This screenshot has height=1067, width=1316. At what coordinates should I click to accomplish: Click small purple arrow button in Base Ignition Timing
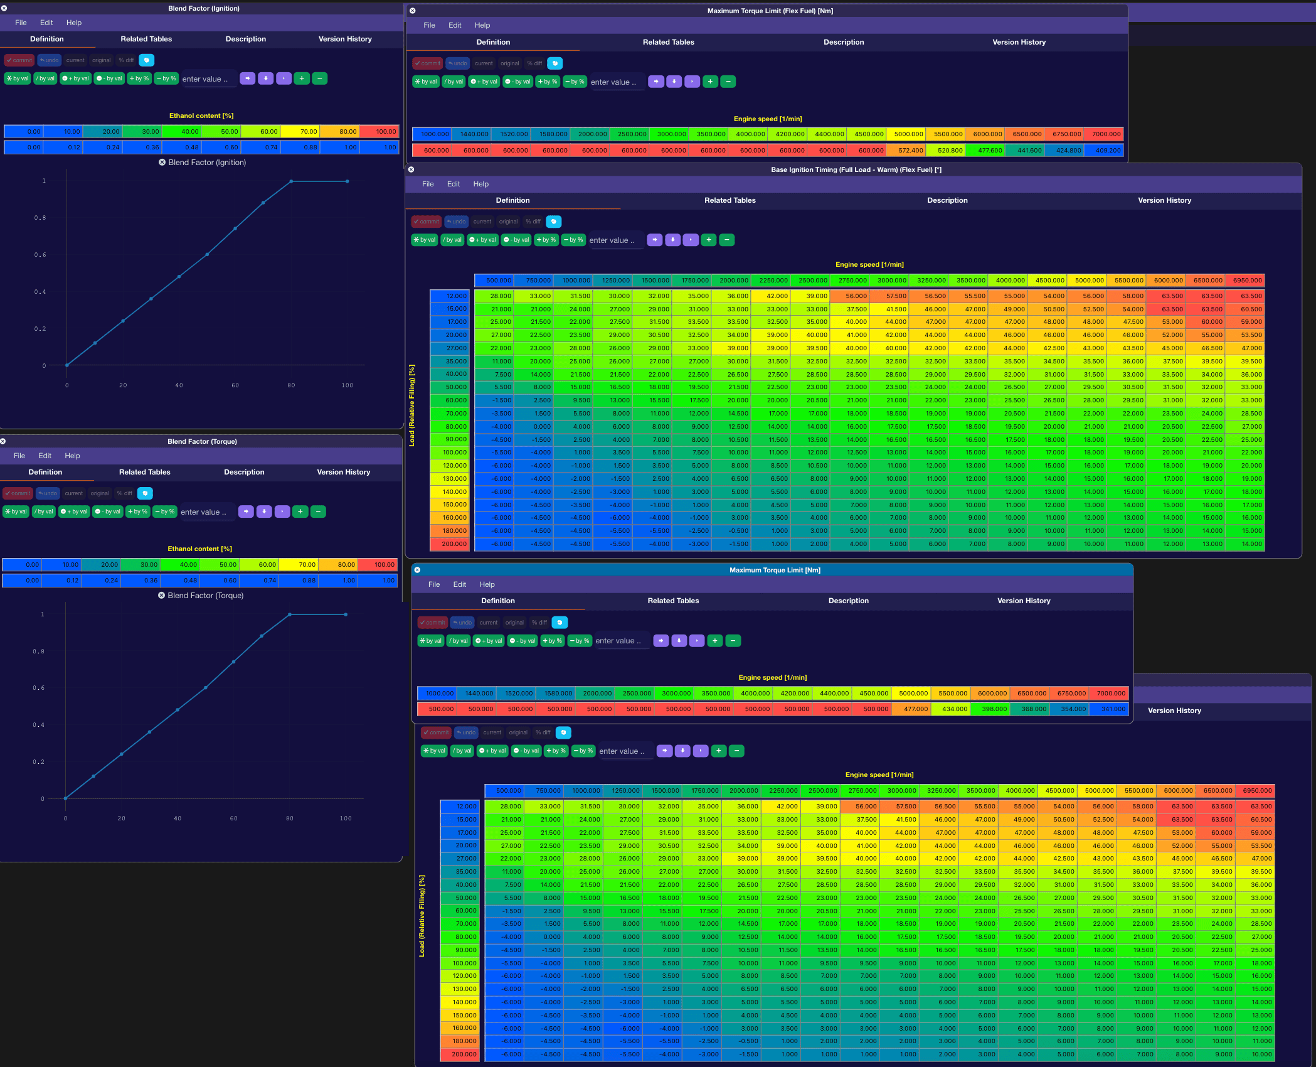(x=691, y=240)
